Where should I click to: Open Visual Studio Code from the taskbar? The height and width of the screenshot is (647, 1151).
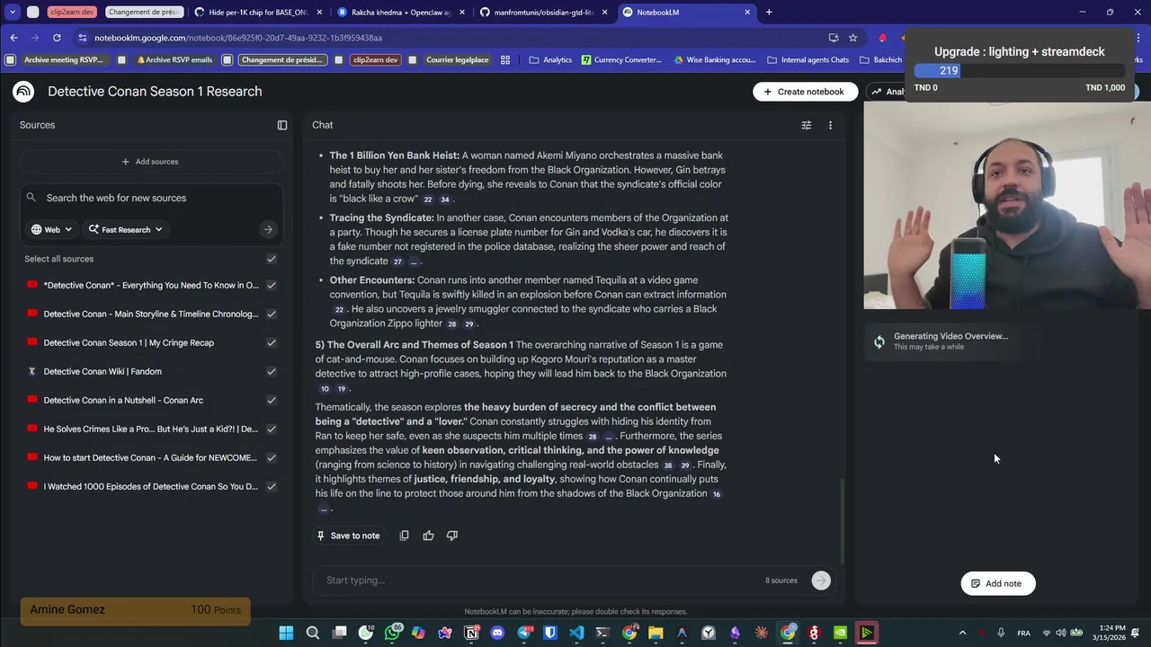point(576,633)
